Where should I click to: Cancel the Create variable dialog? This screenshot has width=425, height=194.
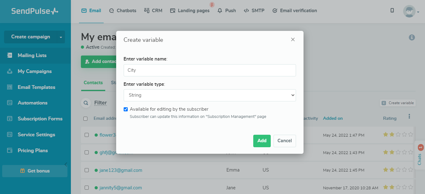[284, 141]
